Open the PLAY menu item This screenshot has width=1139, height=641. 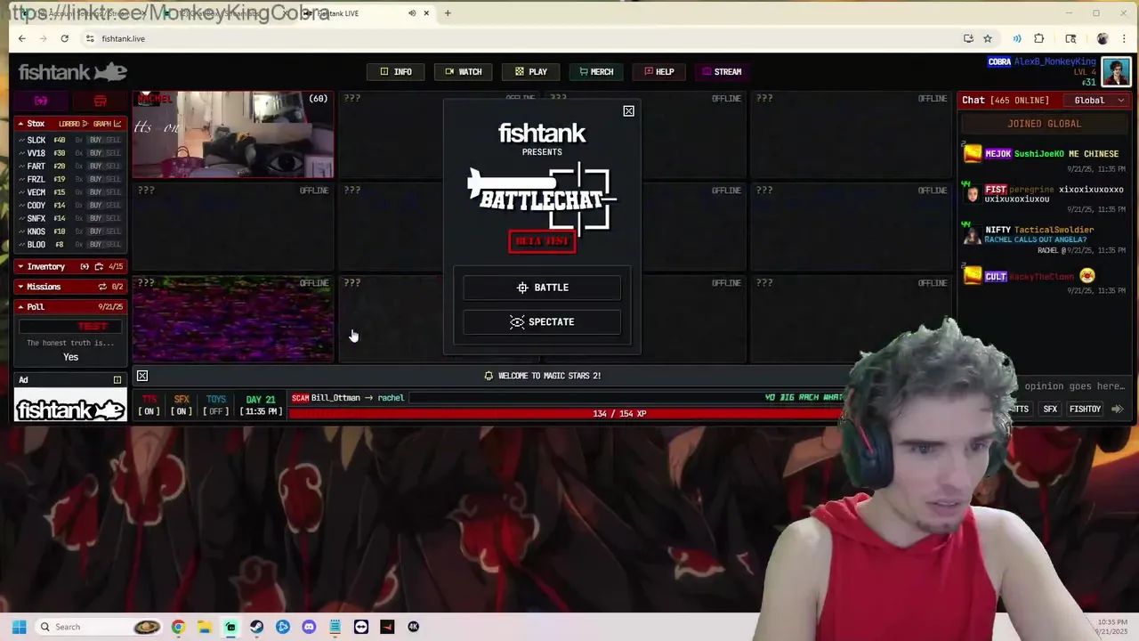pyautogui.click(x=531, y=72)
